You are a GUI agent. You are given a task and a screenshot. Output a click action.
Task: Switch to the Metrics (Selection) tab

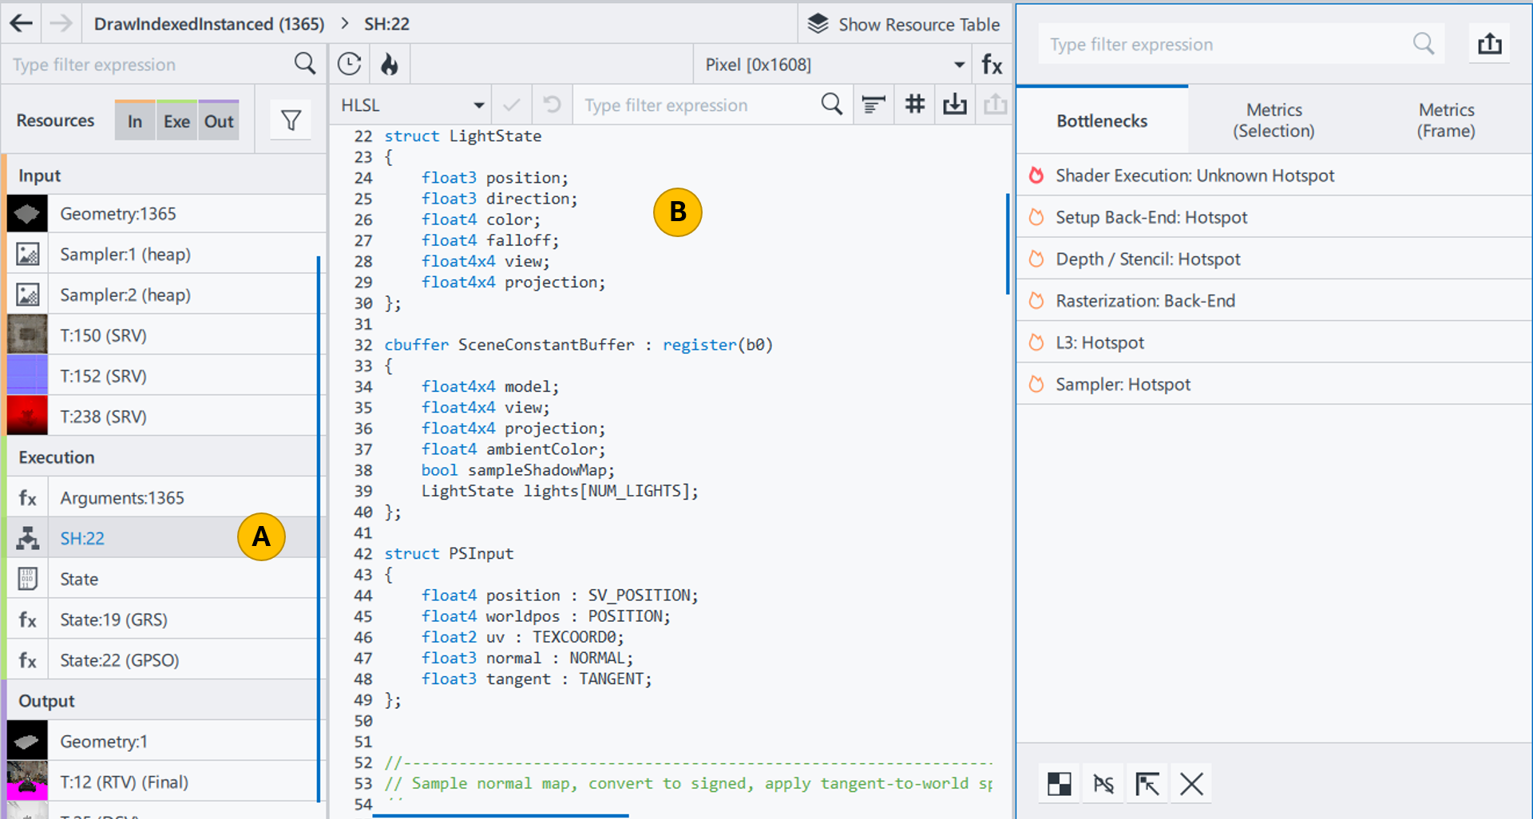[1274, 121]
